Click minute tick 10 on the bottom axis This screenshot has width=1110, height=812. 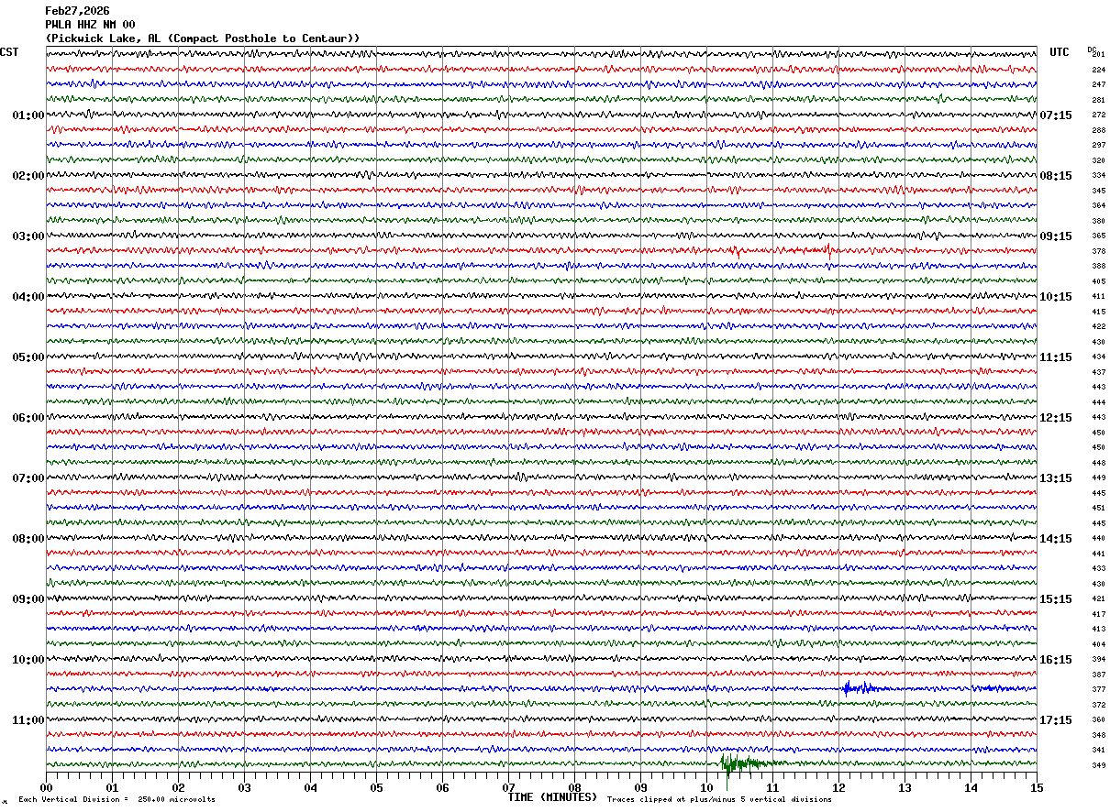(706, 787)
